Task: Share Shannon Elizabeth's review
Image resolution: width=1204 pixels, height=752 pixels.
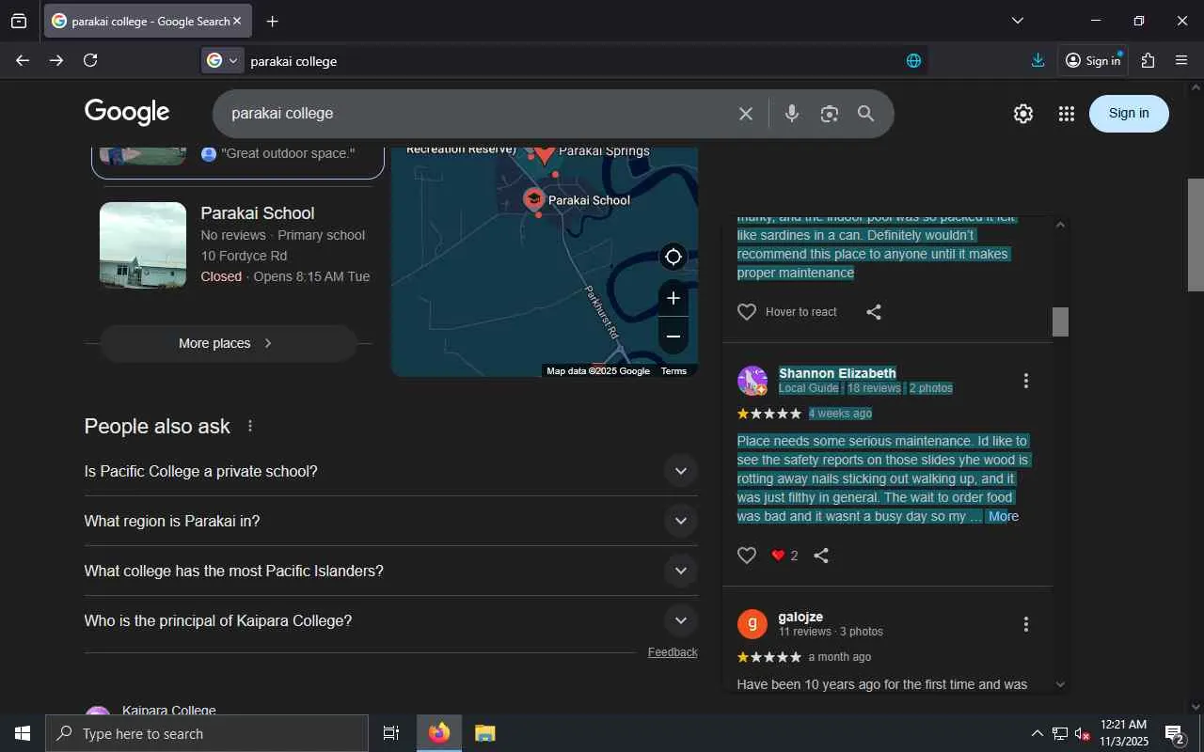Action: (821, 556)
